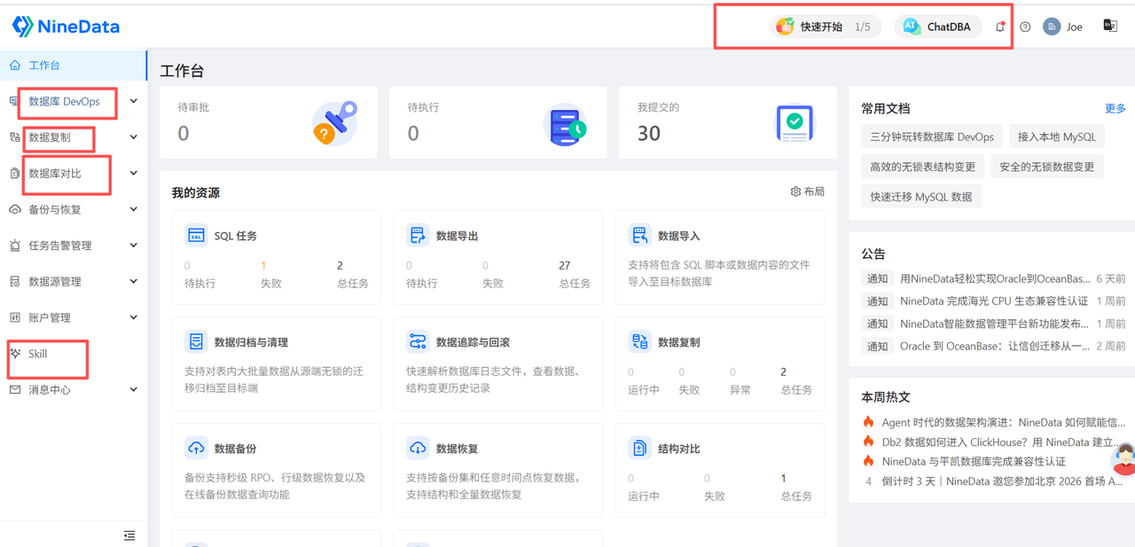Go to 工作台 in the sidebar

tap(74, 66)
